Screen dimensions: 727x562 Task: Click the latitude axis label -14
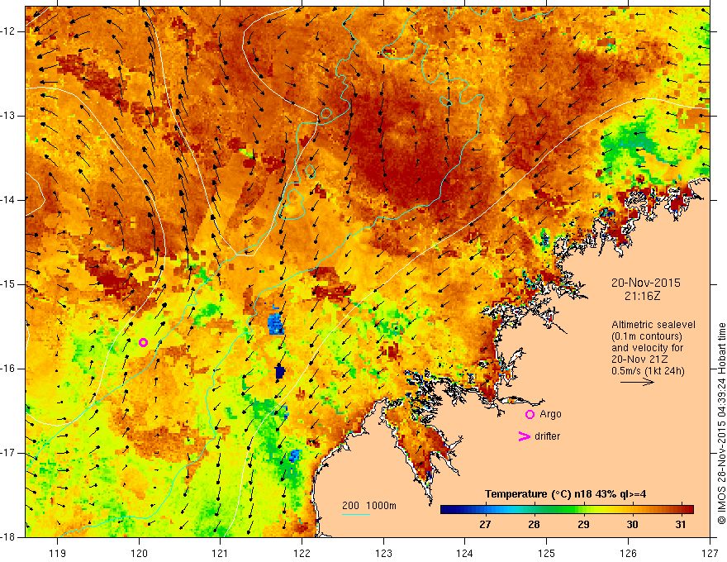(x=8, y=200)
